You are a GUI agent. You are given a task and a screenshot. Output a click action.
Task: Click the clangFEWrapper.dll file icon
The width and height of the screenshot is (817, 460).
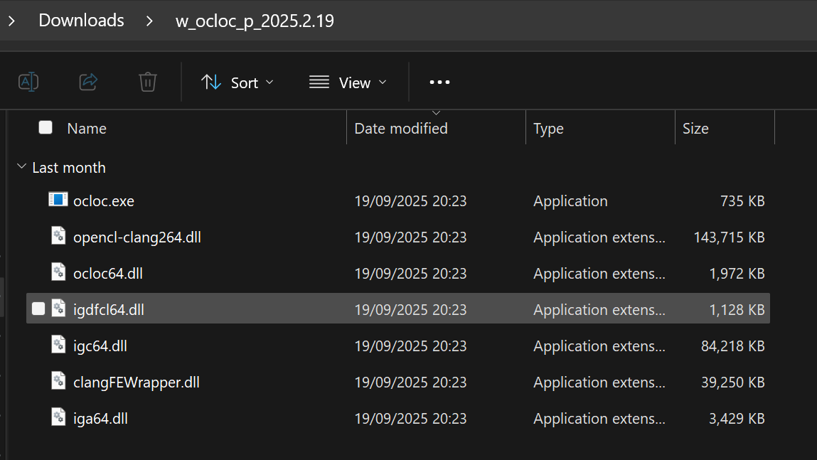click(x=58, y=381)
